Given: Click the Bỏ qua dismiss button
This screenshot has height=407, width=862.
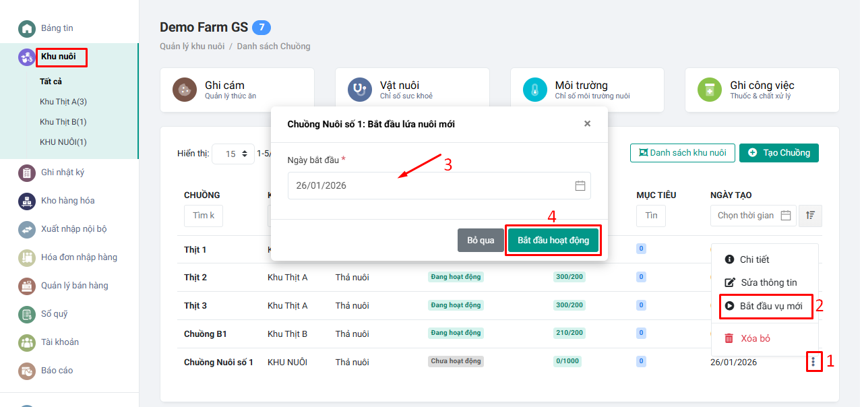Looking at the screenshot, I should (481, 240).
